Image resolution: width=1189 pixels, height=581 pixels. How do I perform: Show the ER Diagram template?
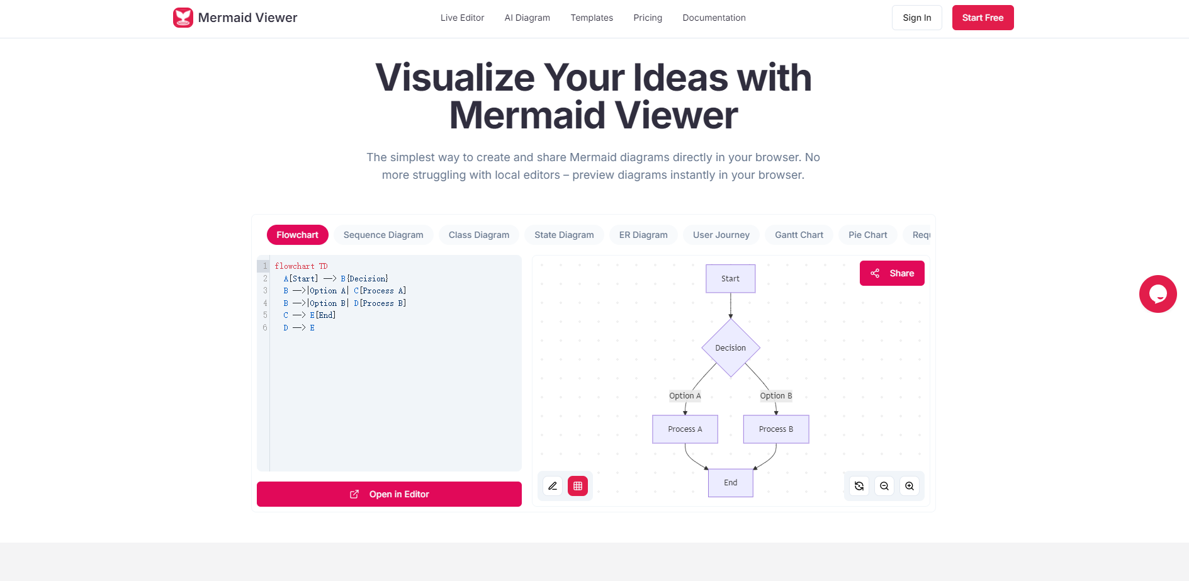pyautogui.click(x=643, y=234)
